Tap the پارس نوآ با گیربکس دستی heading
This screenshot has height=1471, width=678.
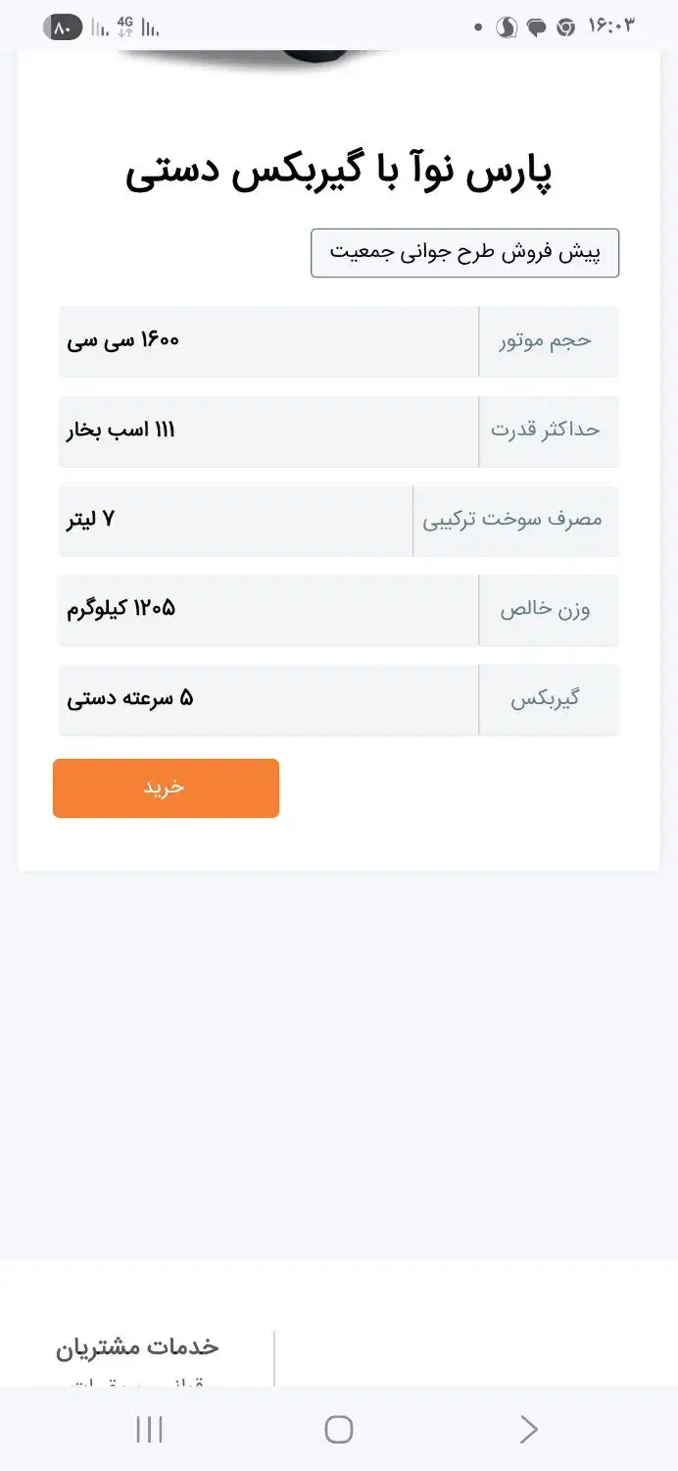point(339,174)
